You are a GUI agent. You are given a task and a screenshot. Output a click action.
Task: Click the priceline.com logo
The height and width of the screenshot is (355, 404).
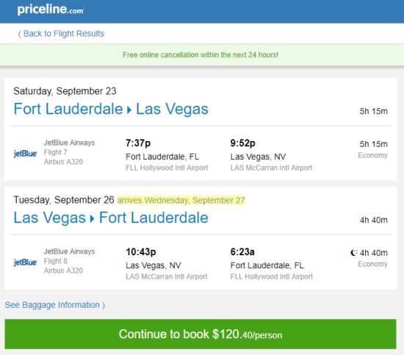[51, 10]
